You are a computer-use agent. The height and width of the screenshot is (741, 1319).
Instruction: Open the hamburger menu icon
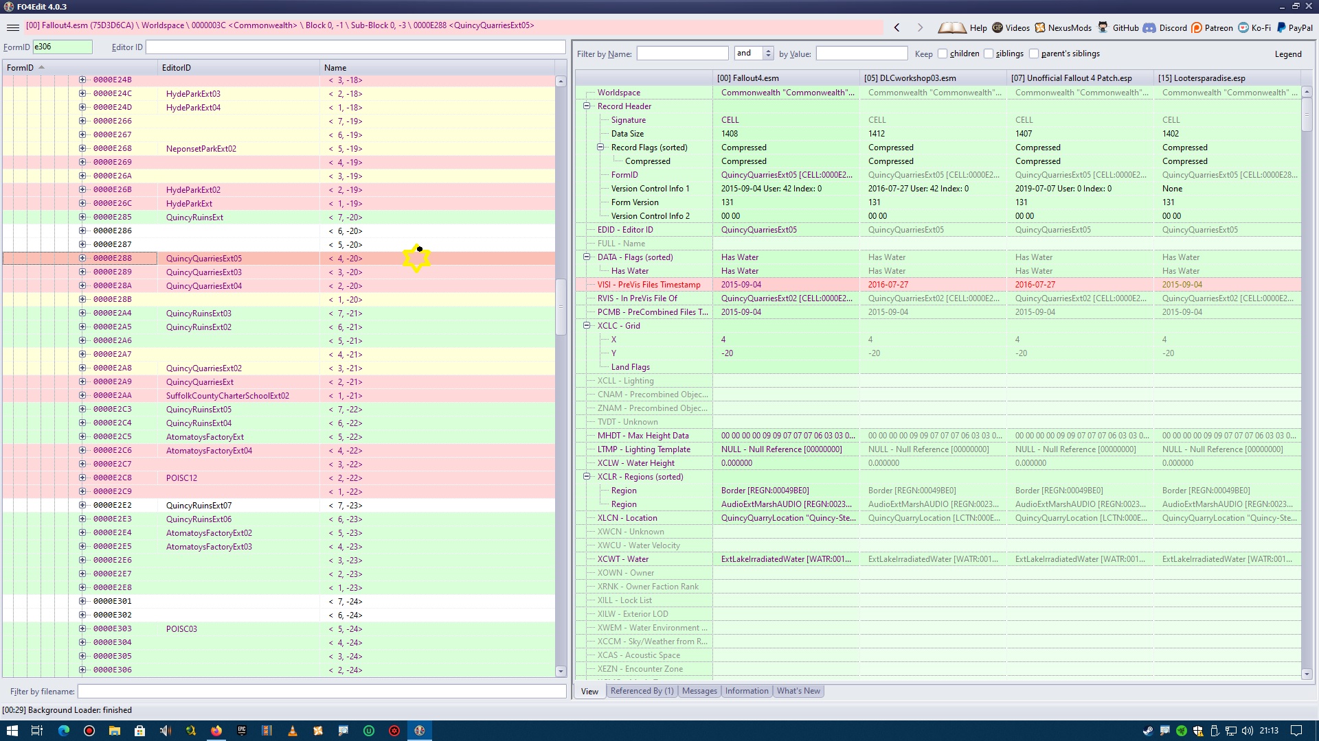point(12,27)
